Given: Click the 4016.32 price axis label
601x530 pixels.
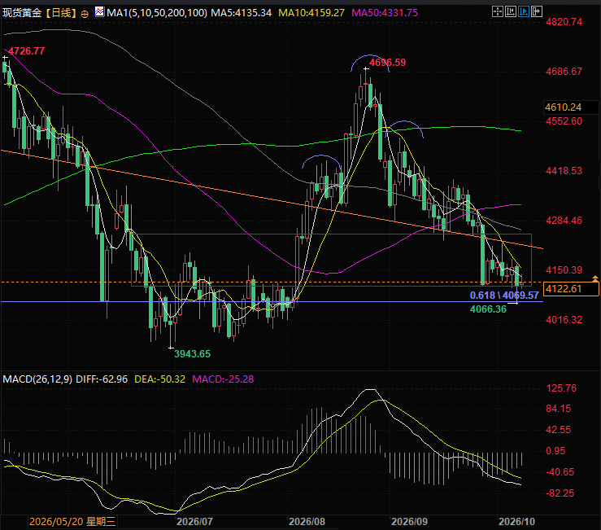Looking at the screenshot, I should tap(564, 320).
